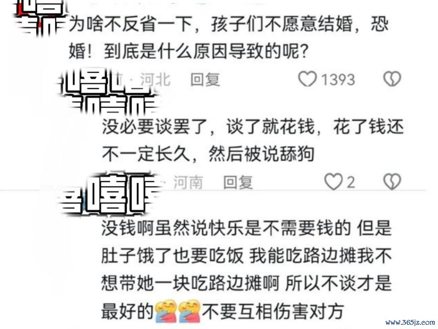Tap the second hugging emoji before 不要互相伤害
This screenshot has width=438, height=329.
coord(190,312)
